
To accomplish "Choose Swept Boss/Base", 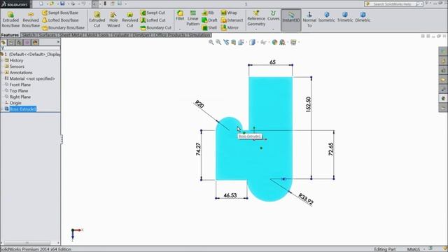I will tap(60, 13).
